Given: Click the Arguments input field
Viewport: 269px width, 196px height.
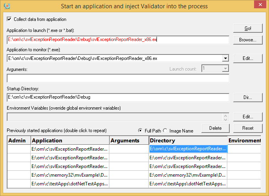Looking at the screenshot, I should pos(118,78).
